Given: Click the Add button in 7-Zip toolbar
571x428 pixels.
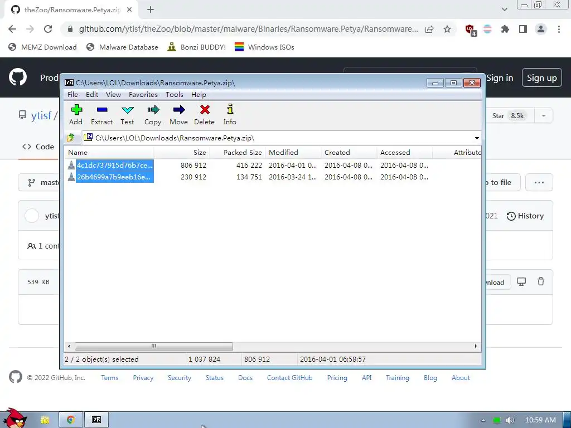Looking at the screenshot, I should [76, 115].
